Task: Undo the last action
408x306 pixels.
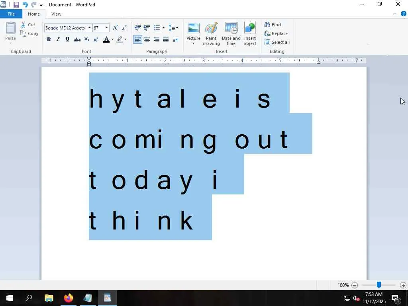Action: pos(25,5)
